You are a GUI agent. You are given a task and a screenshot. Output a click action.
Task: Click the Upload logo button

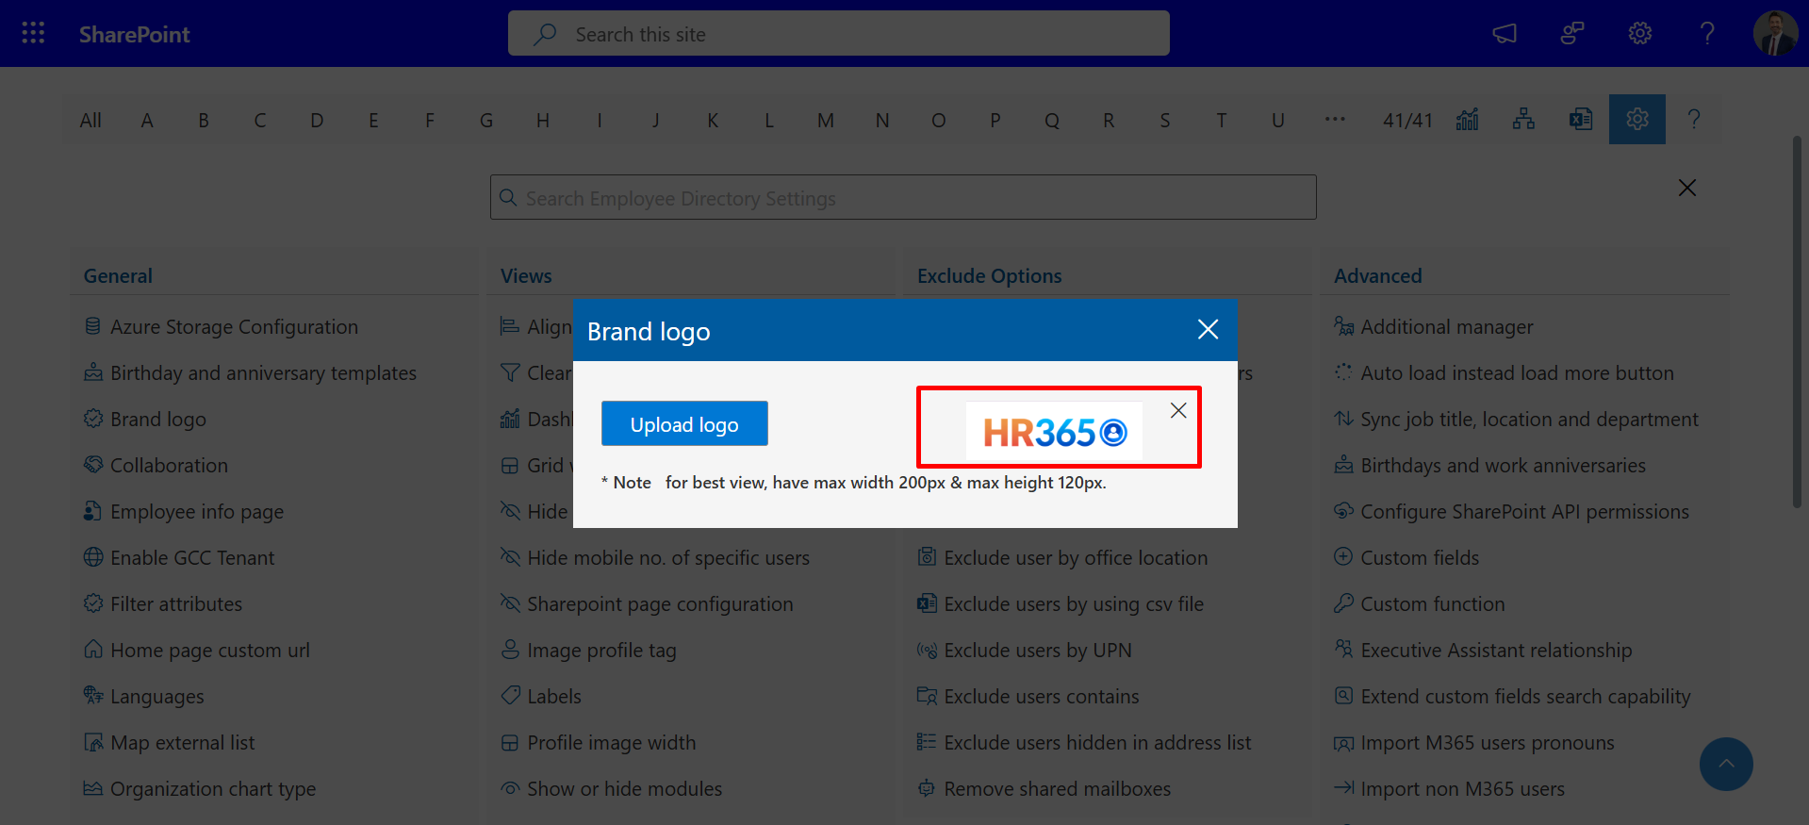[684, 424]
